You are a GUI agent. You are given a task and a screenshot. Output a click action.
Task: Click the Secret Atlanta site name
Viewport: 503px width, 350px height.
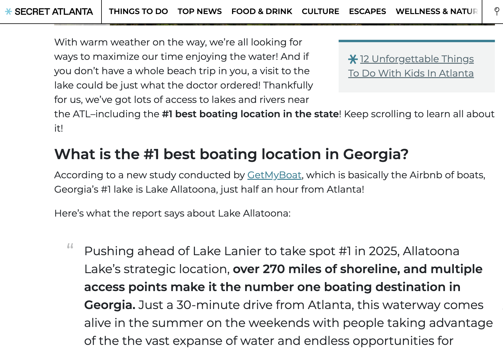tap(54, 12)
